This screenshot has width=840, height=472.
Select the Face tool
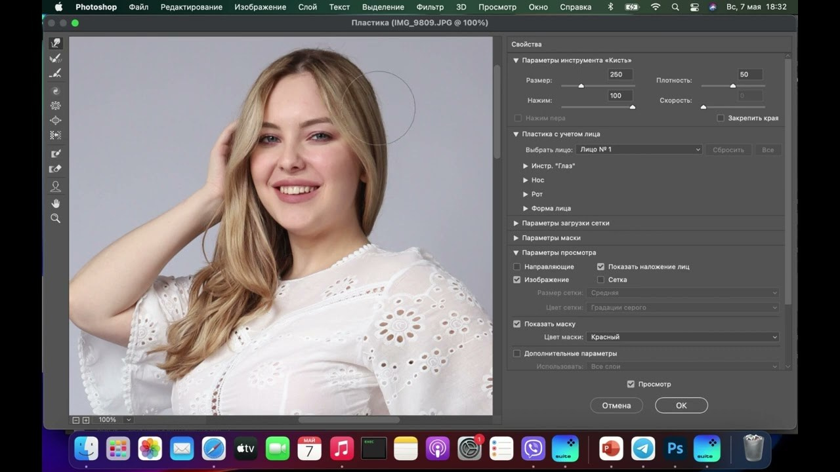(56, 187)
